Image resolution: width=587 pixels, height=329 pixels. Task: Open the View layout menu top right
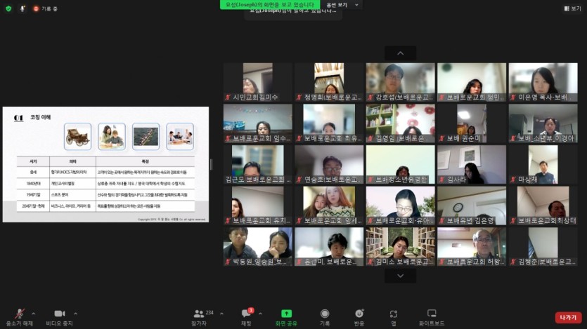tap(572, 8)
